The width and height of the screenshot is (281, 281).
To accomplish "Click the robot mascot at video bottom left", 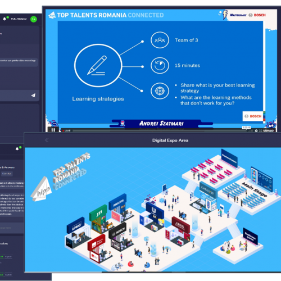I will pyautogui.click(x=53, y=123).
